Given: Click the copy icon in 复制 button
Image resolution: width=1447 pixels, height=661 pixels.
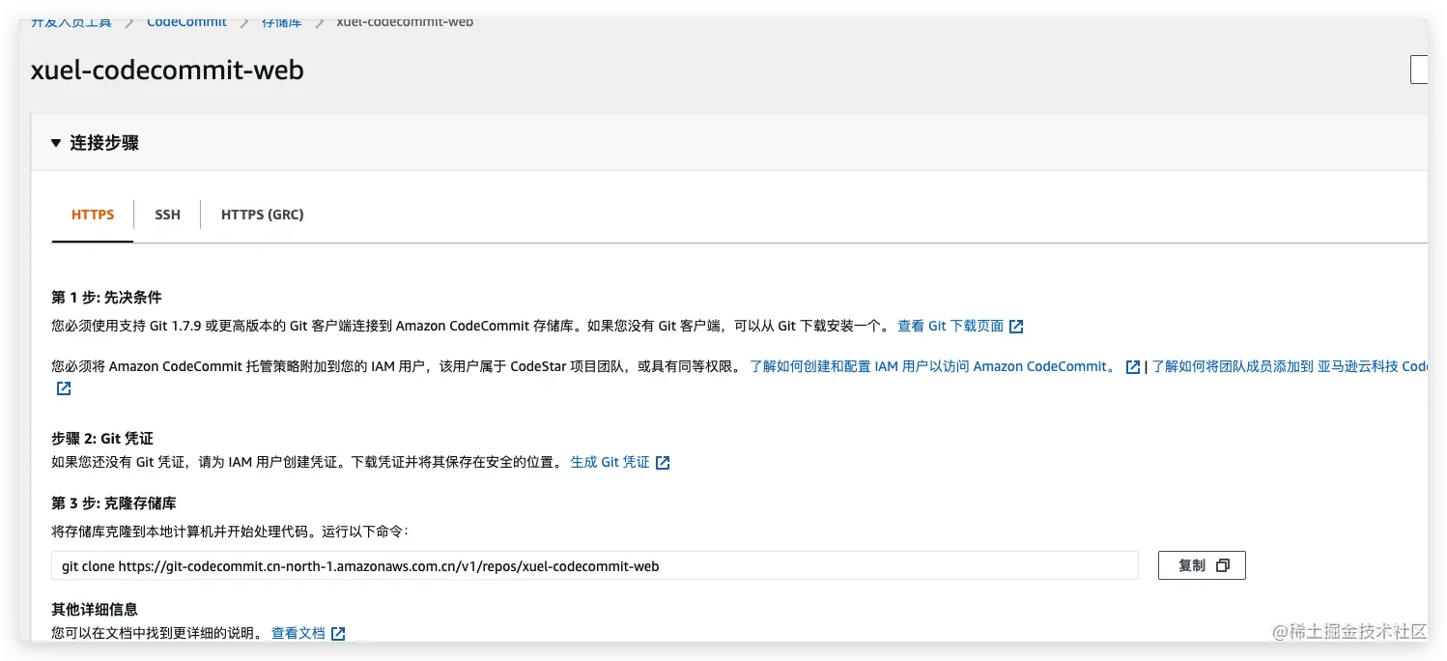Looking at the screenshot, I should [x=1223, y=565].
